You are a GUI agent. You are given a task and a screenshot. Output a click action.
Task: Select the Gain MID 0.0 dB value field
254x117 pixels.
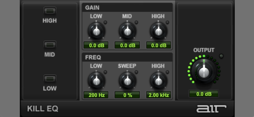(127, 45)
